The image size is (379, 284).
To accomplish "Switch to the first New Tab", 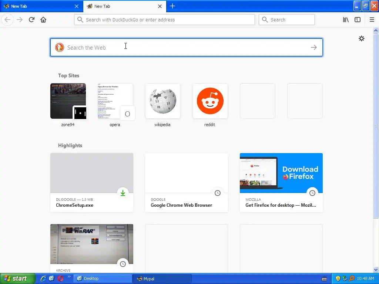I will [x=41, y=6].
